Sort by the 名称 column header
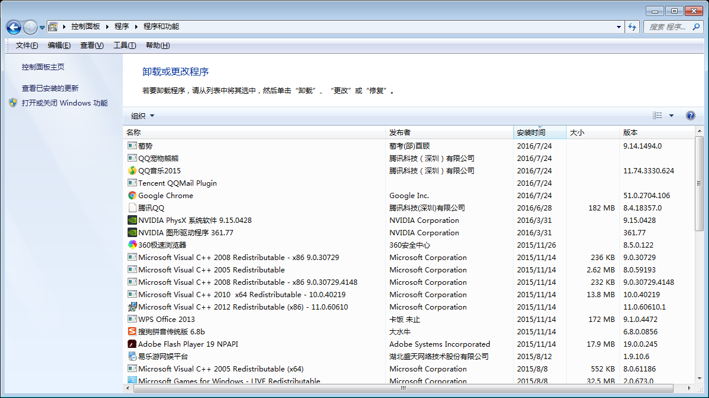Screen dimensions: 709x398 (x=254, y=133)
